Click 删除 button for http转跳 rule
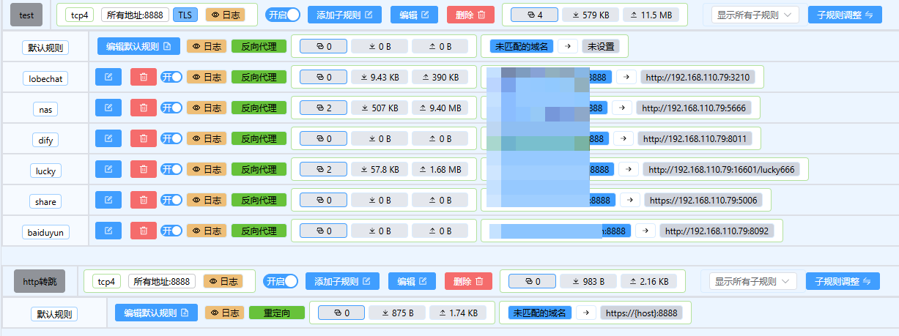 click(x=468, y=281)
